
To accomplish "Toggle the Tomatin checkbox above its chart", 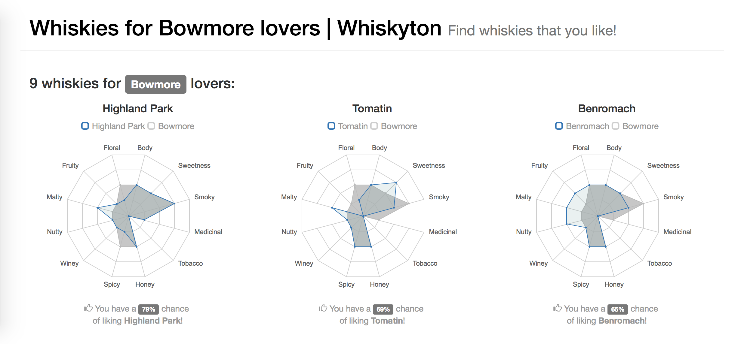I will click(x=331, y=126).
